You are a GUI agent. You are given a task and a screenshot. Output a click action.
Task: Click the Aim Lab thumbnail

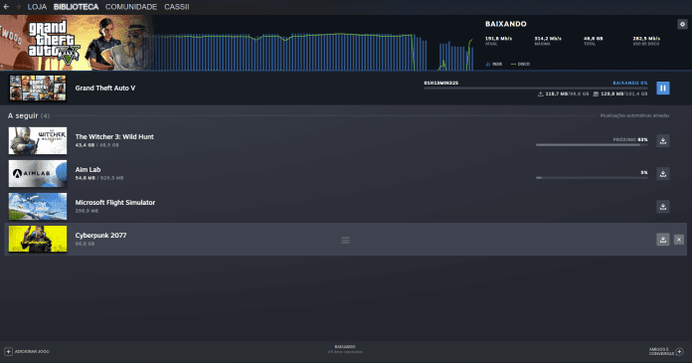(x=38, y=174)
